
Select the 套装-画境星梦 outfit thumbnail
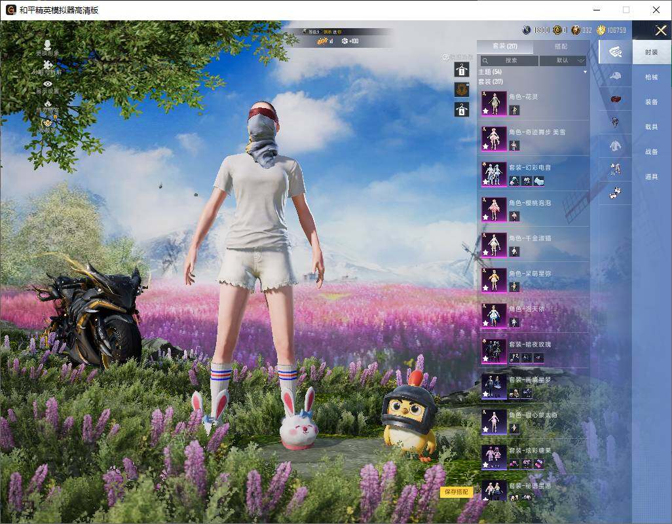tap(494, 386)
